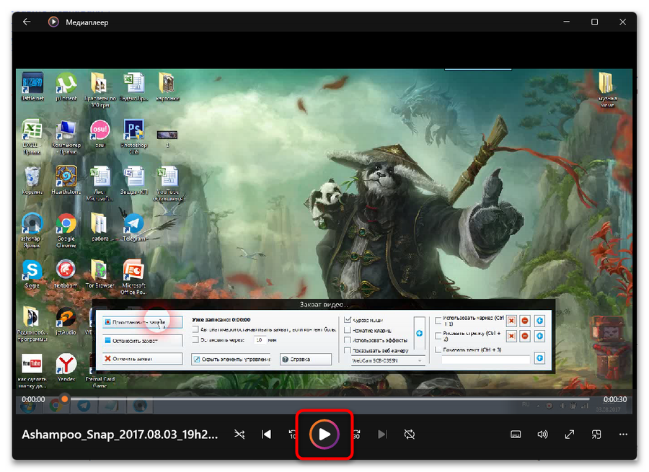Skip back 10 seconds

(293, 435)
